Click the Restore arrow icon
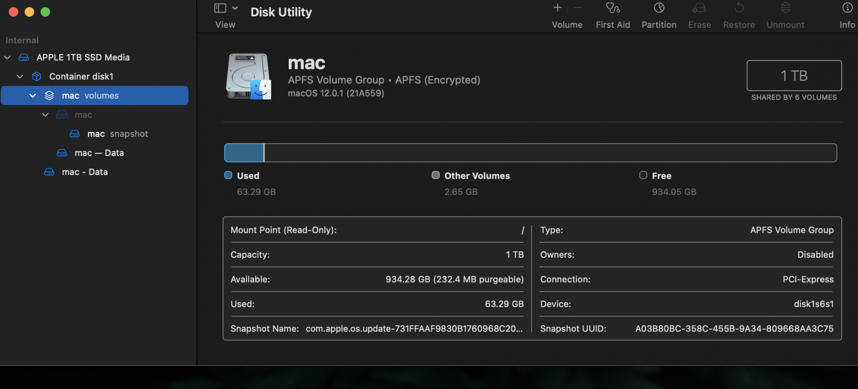Viewport: 858px width, 389px height. [739, 8]
